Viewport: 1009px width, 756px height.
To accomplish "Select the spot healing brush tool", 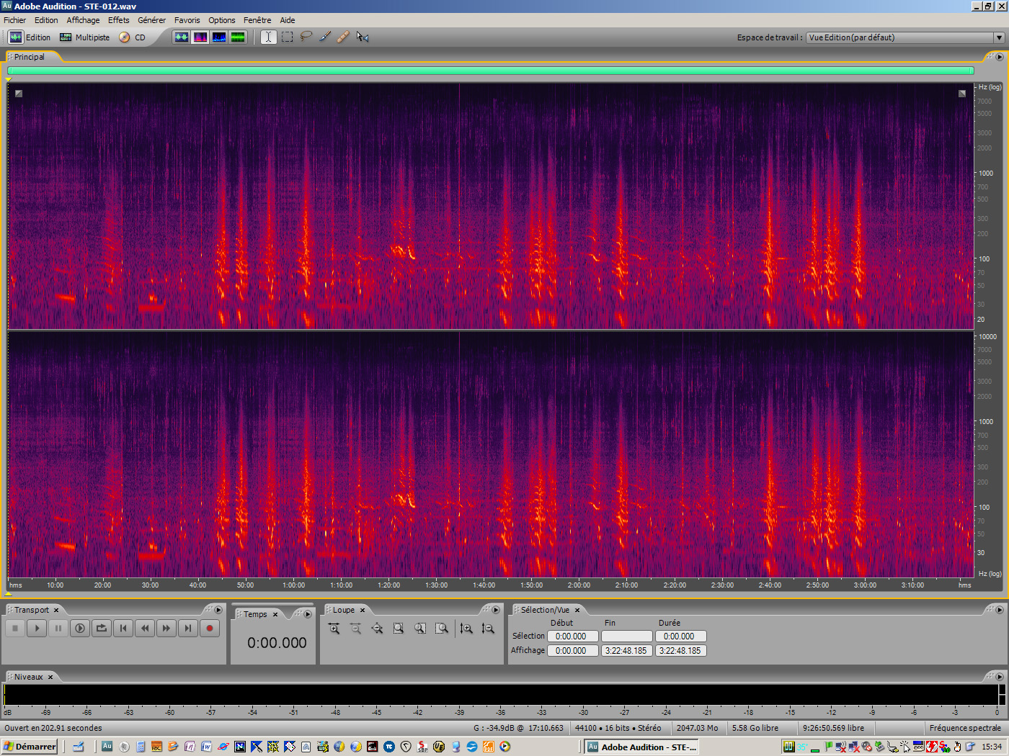I will tap(343, 37).
